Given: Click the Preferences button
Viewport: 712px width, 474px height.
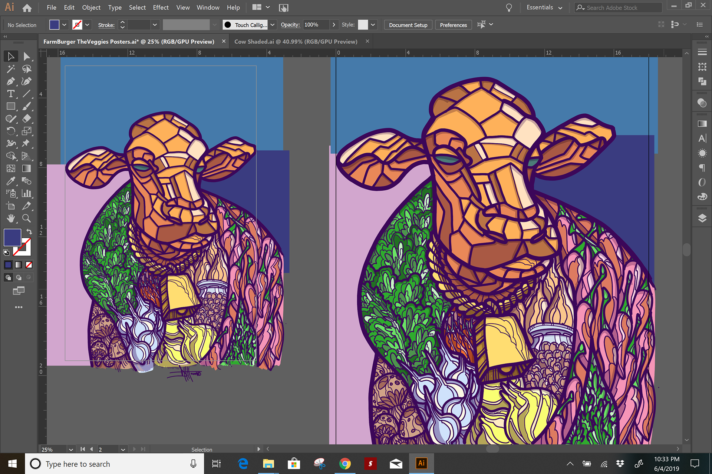Looking at the screenshot, I should point(453,25).
